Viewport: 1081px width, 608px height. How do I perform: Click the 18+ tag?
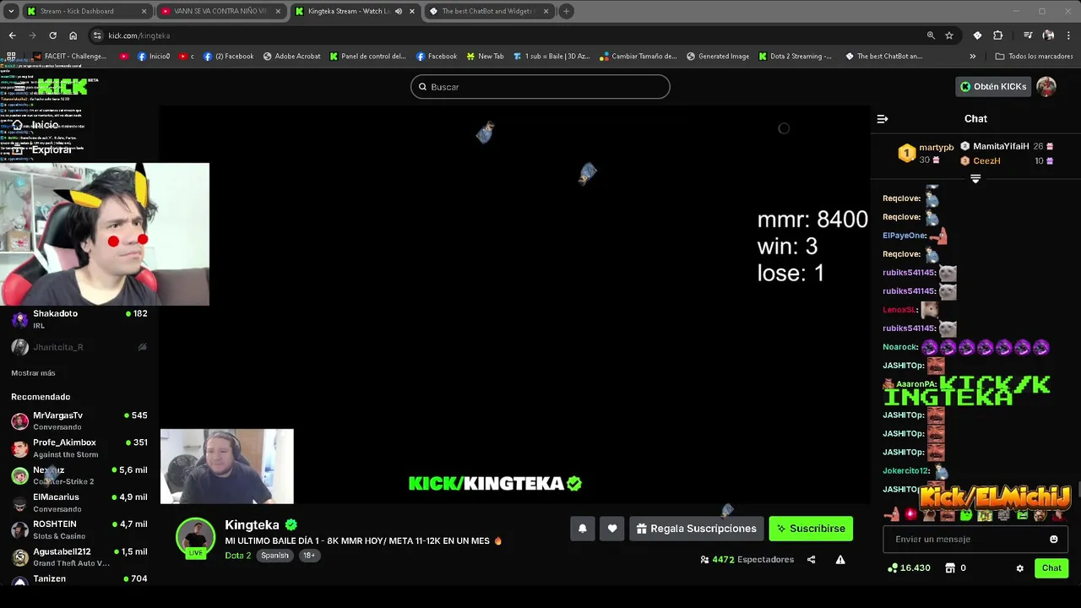point(308,556)
